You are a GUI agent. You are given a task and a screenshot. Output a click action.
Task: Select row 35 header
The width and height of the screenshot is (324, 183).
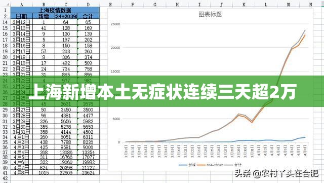5,142
